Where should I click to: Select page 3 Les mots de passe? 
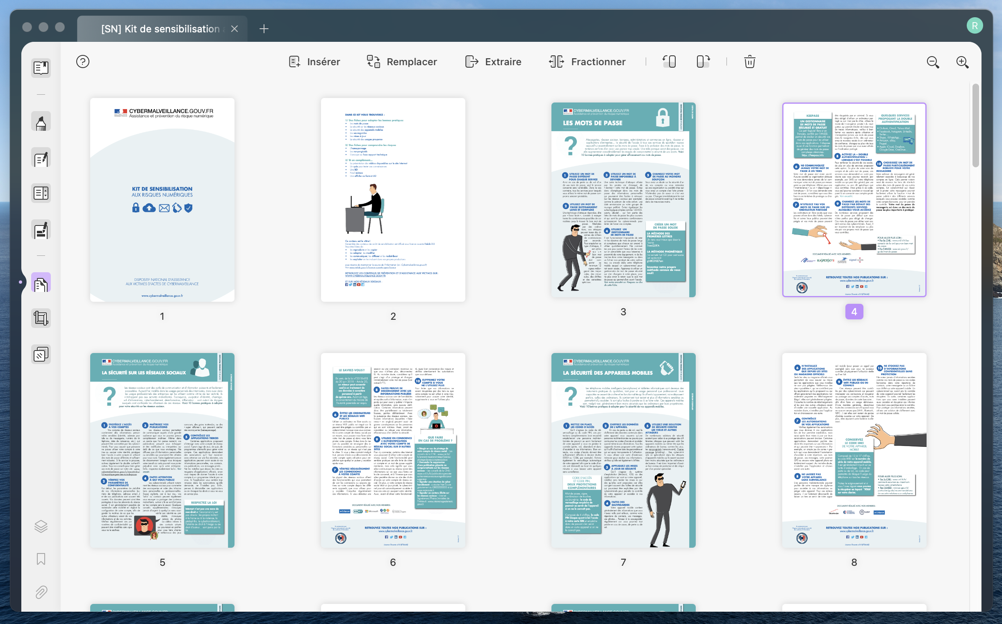pos(623,200)
